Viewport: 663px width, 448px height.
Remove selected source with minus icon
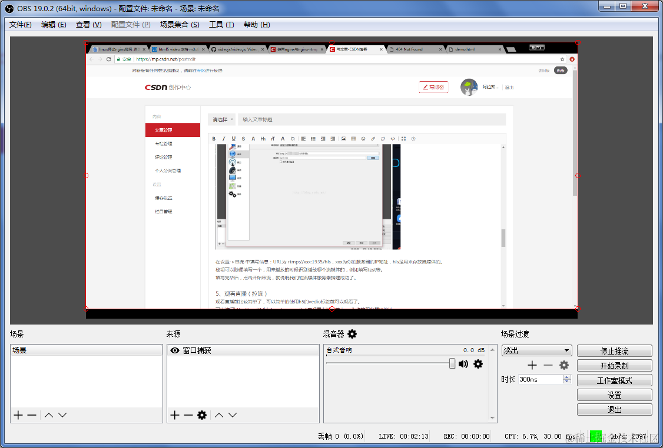[188, 415]
